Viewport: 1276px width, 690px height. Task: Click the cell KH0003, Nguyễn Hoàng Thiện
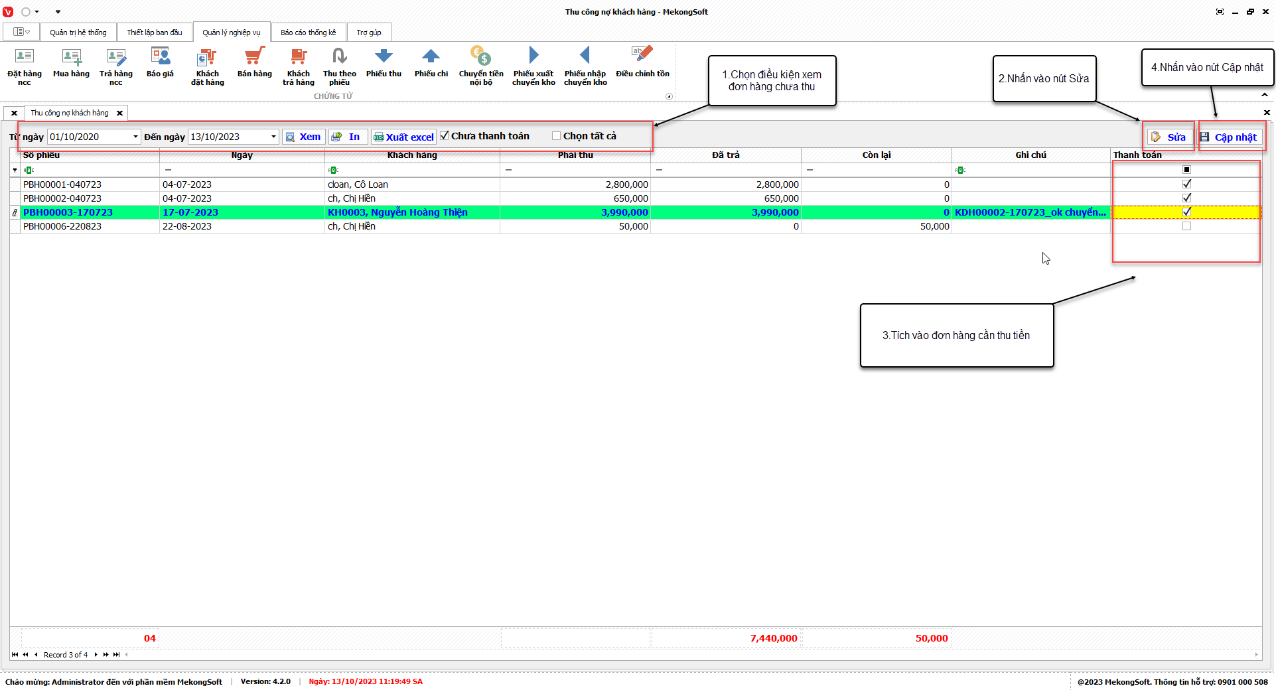point(412,212)
